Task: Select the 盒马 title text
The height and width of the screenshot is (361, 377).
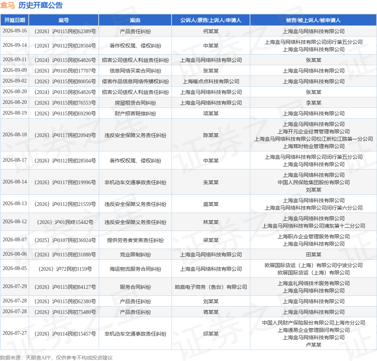Action: point(7,5)
